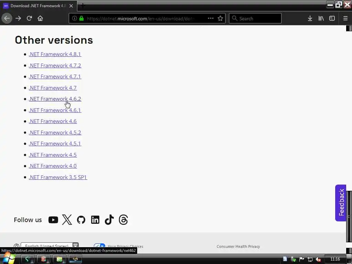Screen dimensions: 352x264
Task: Close the Download .NET Framework tab
Action: pos(71,6)
